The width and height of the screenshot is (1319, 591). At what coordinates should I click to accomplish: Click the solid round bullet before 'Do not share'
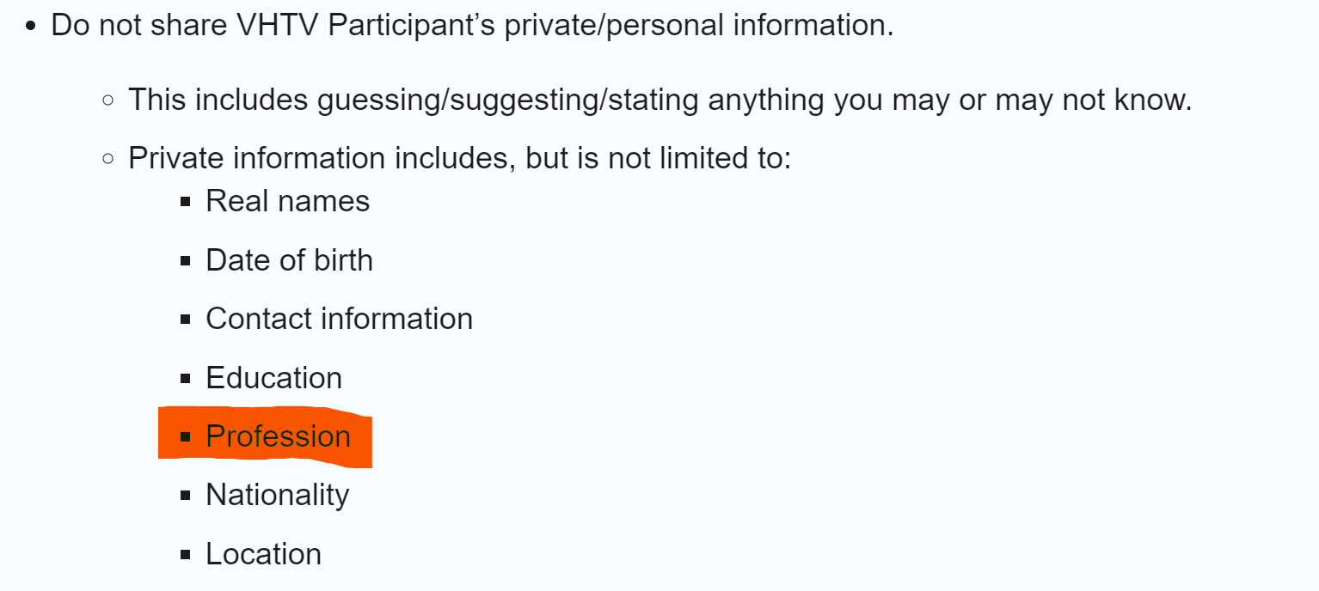pyautogui.click(x=31, y=26)
